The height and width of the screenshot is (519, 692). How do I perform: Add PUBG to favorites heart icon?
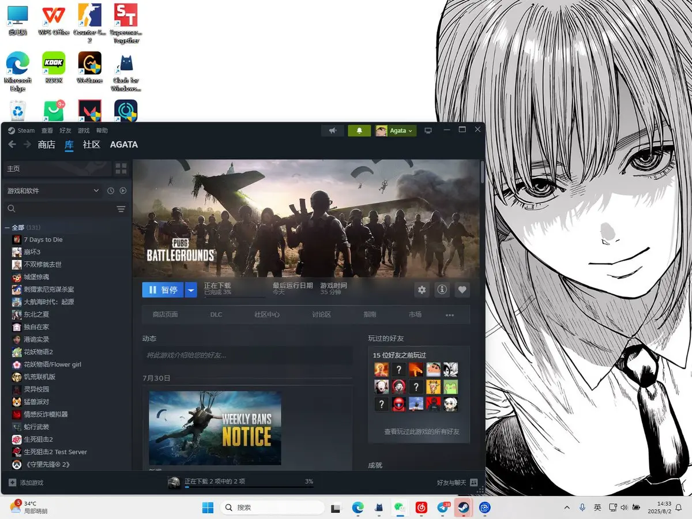pos(462,290)
